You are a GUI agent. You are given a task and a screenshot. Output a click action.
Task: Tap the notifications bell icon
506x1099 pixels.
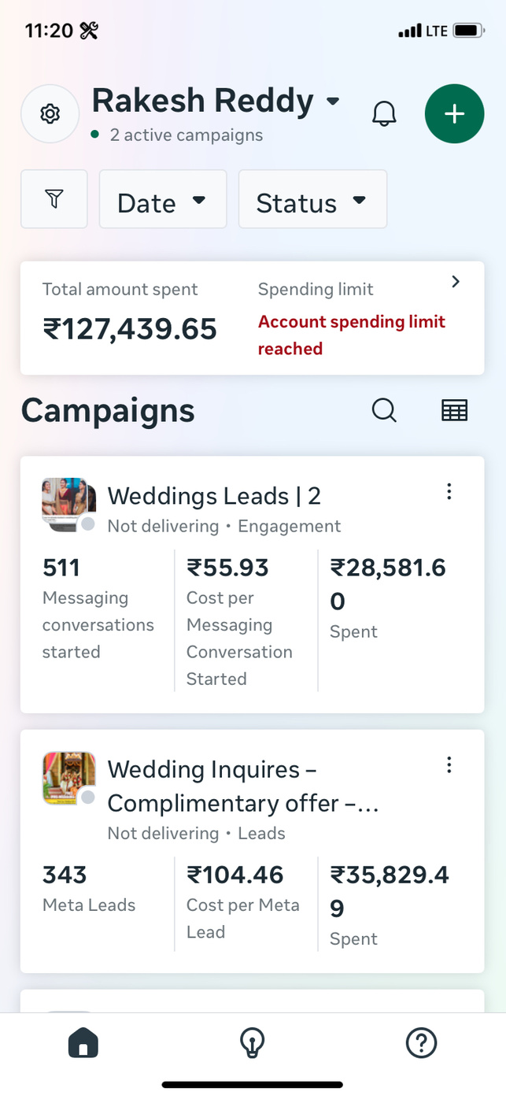(384, 114)
